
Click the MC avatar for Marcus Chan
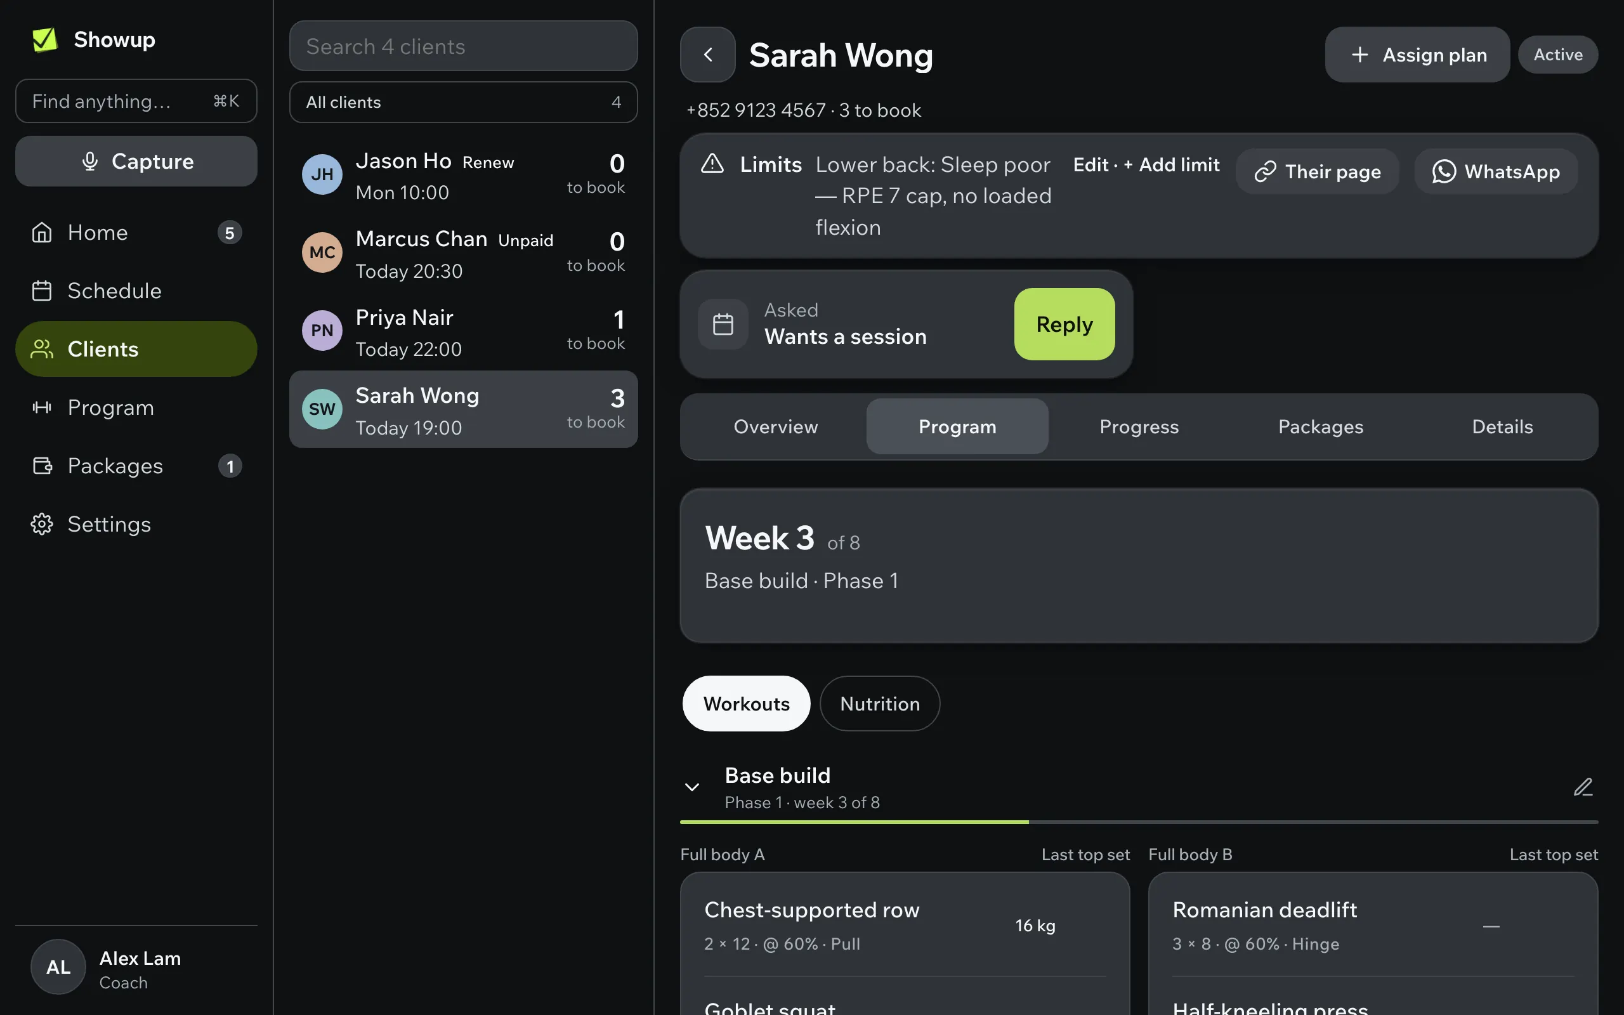coord(322,252)
